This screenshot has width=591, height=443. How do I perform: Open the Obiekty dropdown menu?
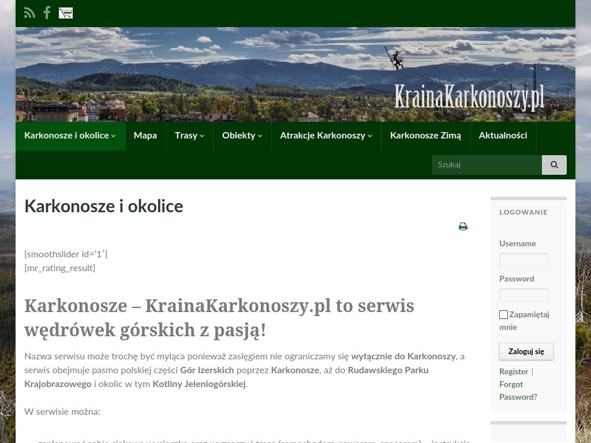[242, 136]
